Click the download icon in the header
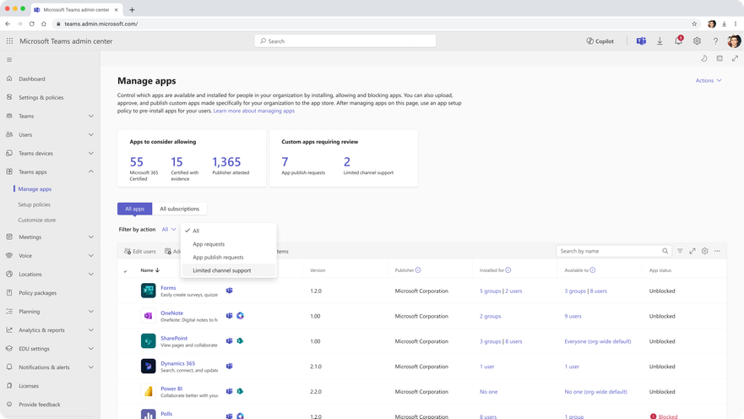The height and width of the screenshot is (419, 744). point(660,41)
